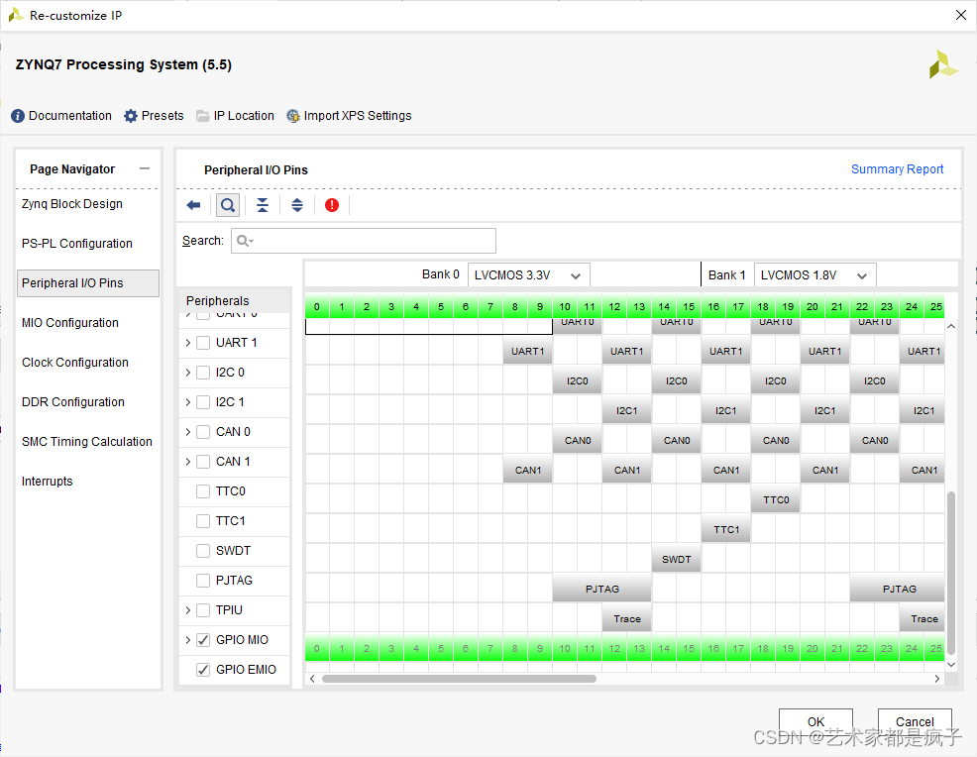Expand the TPIU tree row
This screenshot has width=977, height=757.
(x=188, y=610)
